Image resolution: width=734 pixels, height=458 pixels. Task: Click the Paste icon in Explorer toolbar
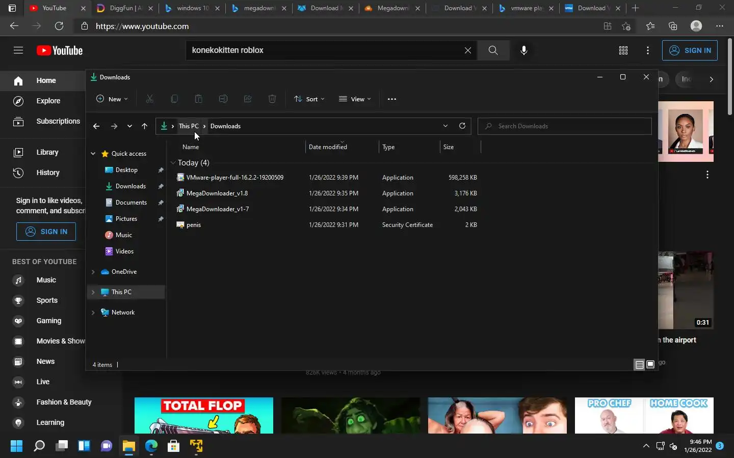coord(199,99)
